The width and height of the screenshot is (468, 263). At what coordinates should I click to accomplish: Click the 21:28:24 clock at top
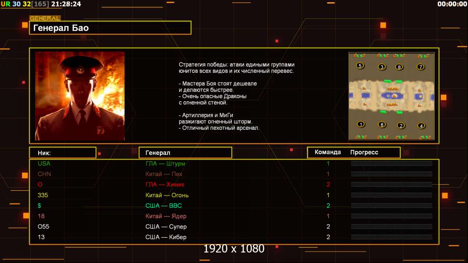pyautogui.click(x=66, y=4)
